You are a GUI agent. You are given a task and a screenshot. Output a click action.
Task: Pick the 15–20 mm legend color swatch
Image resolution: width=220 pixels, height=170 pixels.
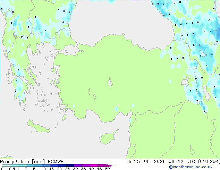(x=54, y=165)
